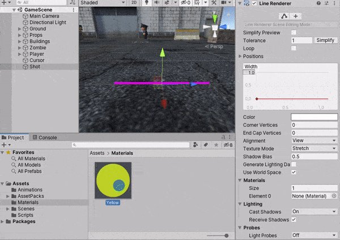Collapse the Lighting section foldout
The image size is (340, 240).
click(240, 204)
